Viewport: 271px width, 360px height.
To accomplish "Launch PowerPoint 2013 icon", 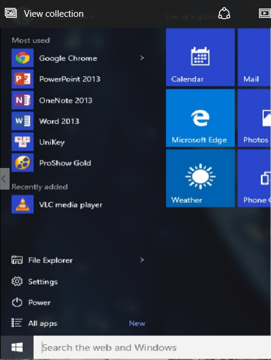I will (x=23, y=79).
